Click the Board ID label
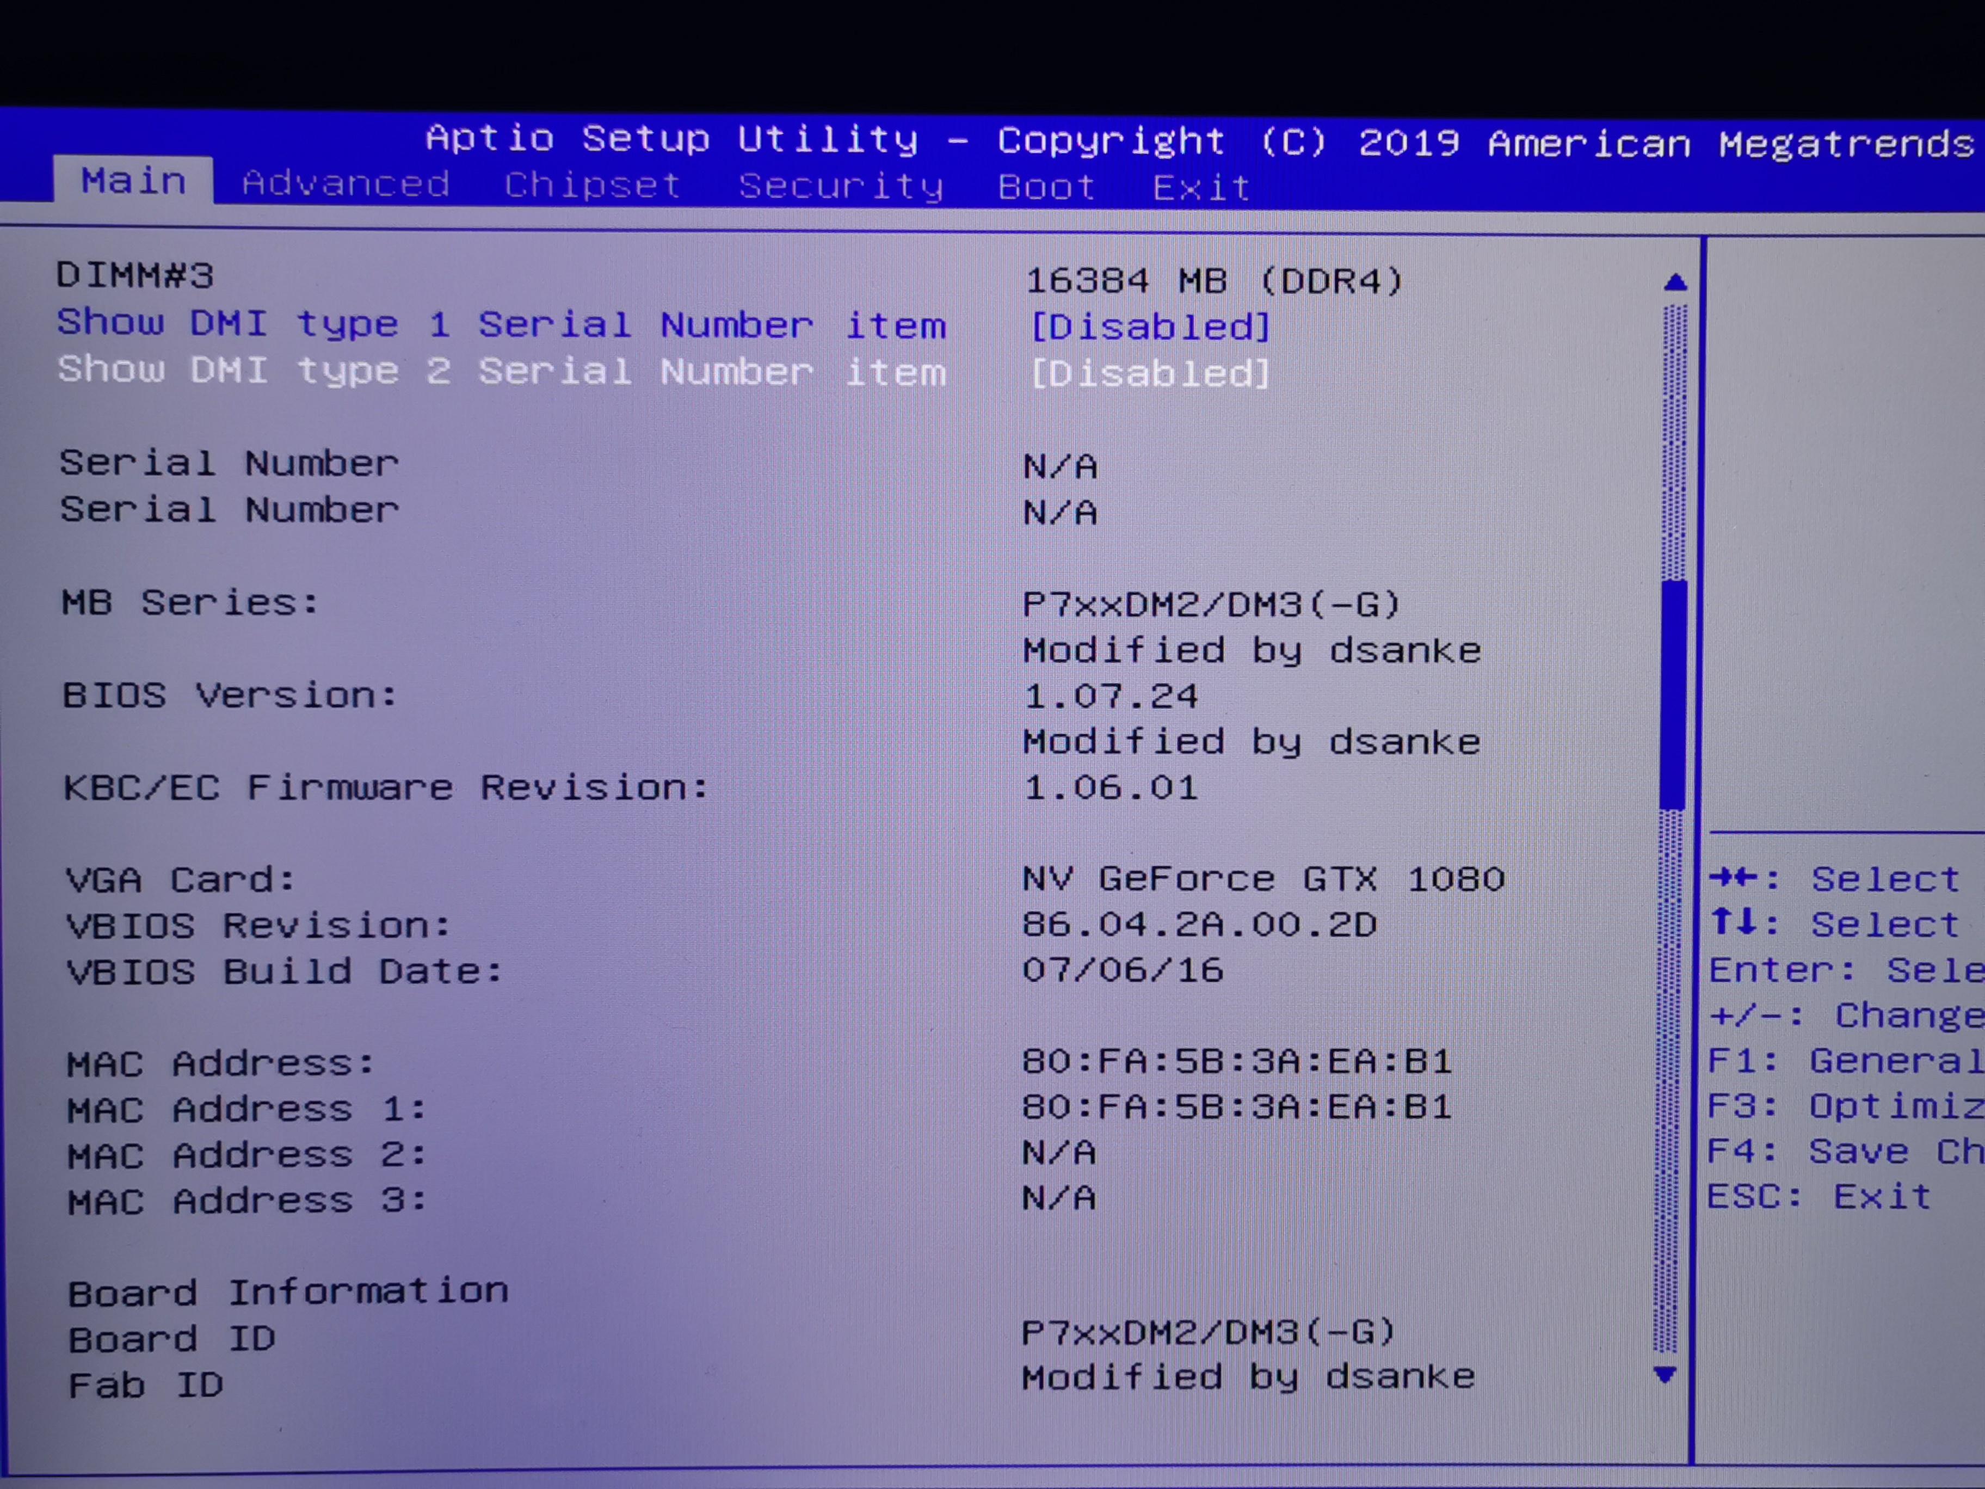The width and height of the screenshot is (1985, 1489). pyautogui.click(x=171, y=1339)
